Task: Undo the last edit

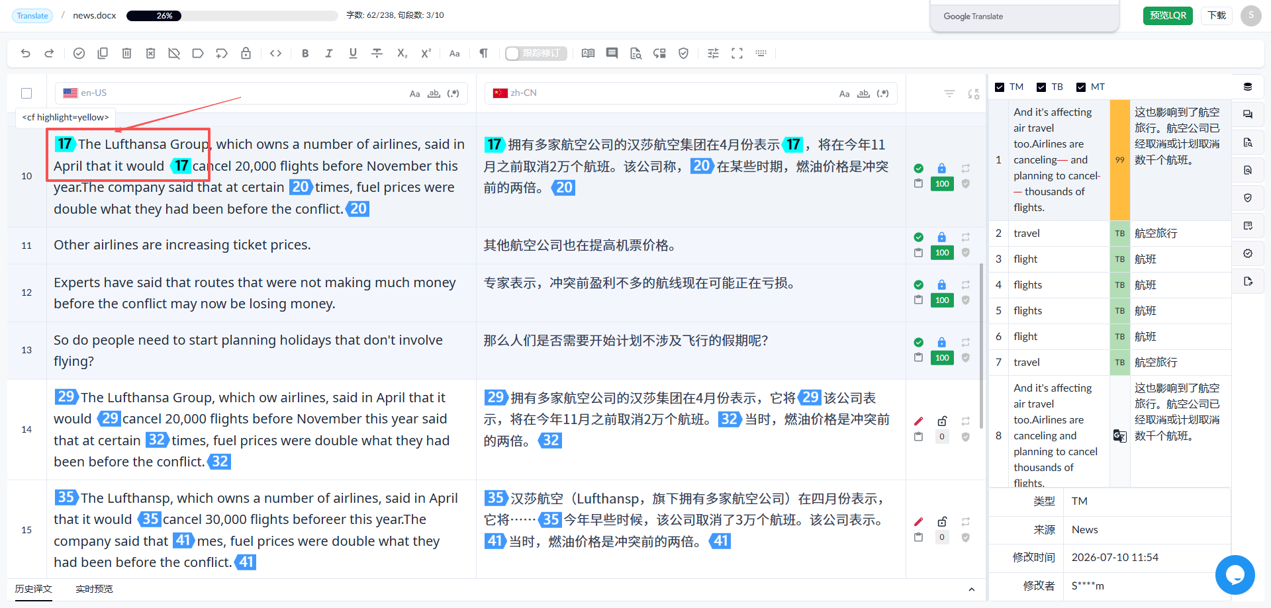Action: click(x=26, y=54)
